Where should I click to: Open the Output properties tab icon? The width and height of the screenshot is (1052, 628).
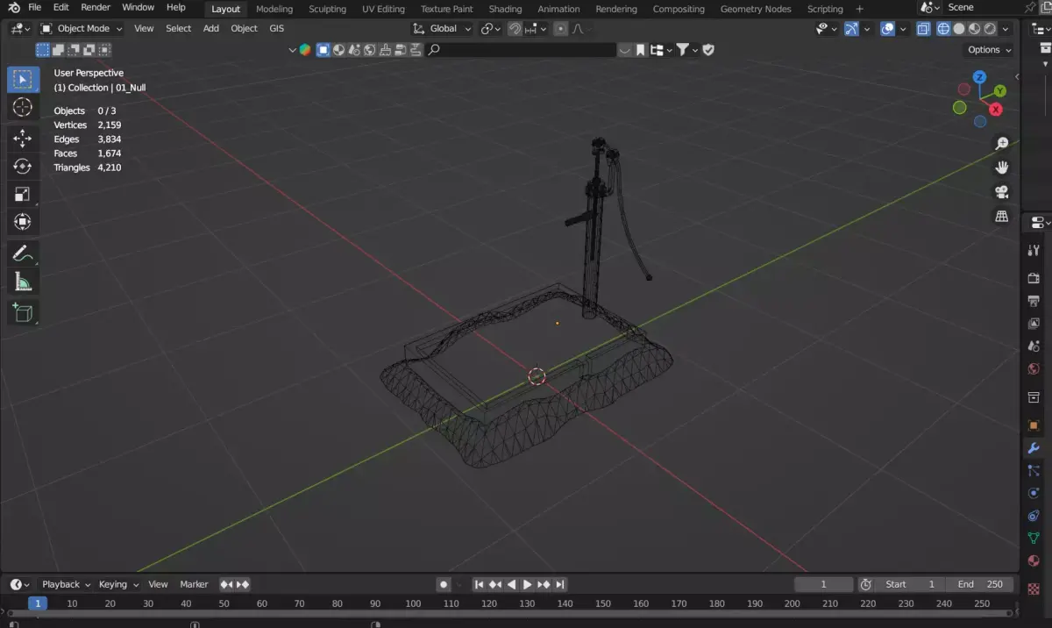1034,301
